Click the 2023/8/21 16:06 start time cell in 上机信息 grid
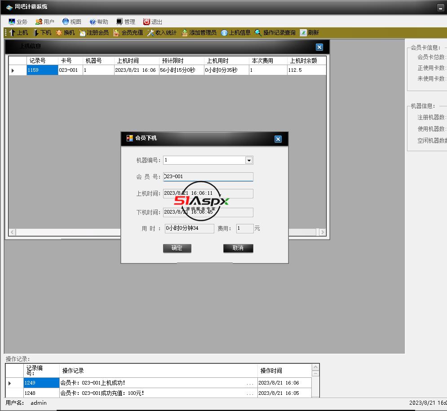This screenshot has height=411, width=447. pyautogui.click(x=137, y=70)
